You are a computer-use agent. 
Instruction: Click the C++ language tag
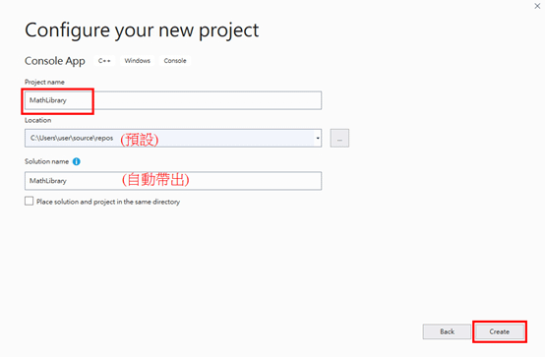104,61
